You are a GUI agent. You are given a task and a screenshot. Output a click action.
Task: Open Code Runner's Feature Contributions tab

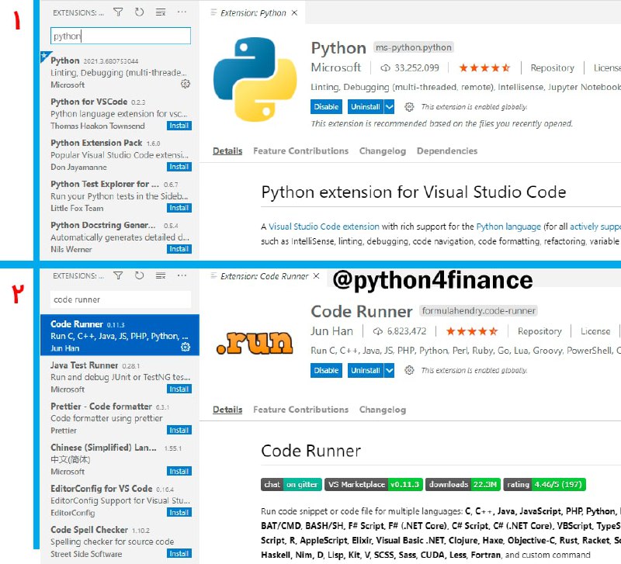301,410
